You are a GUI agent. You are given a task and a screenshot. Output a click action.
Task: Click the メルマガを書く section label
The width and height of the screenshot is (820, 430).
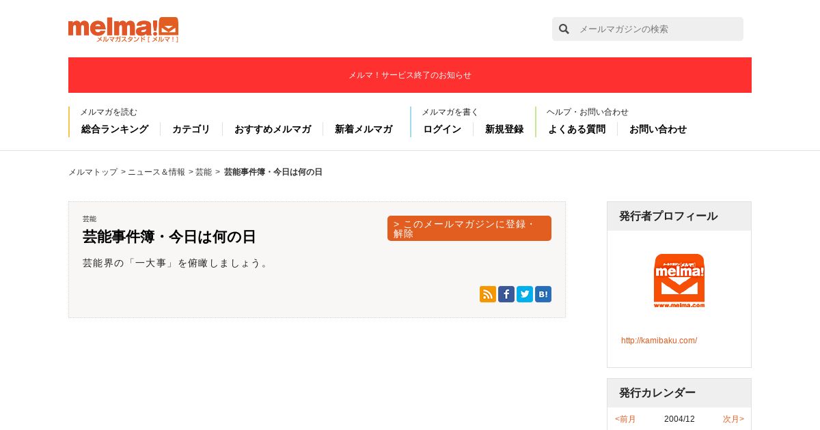click(x=450, y=112)
